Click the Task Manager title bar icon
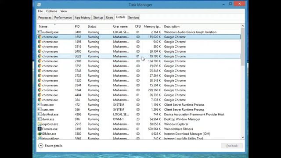The height and width of the screenshot is (158, 281). (x=39, y=5)
